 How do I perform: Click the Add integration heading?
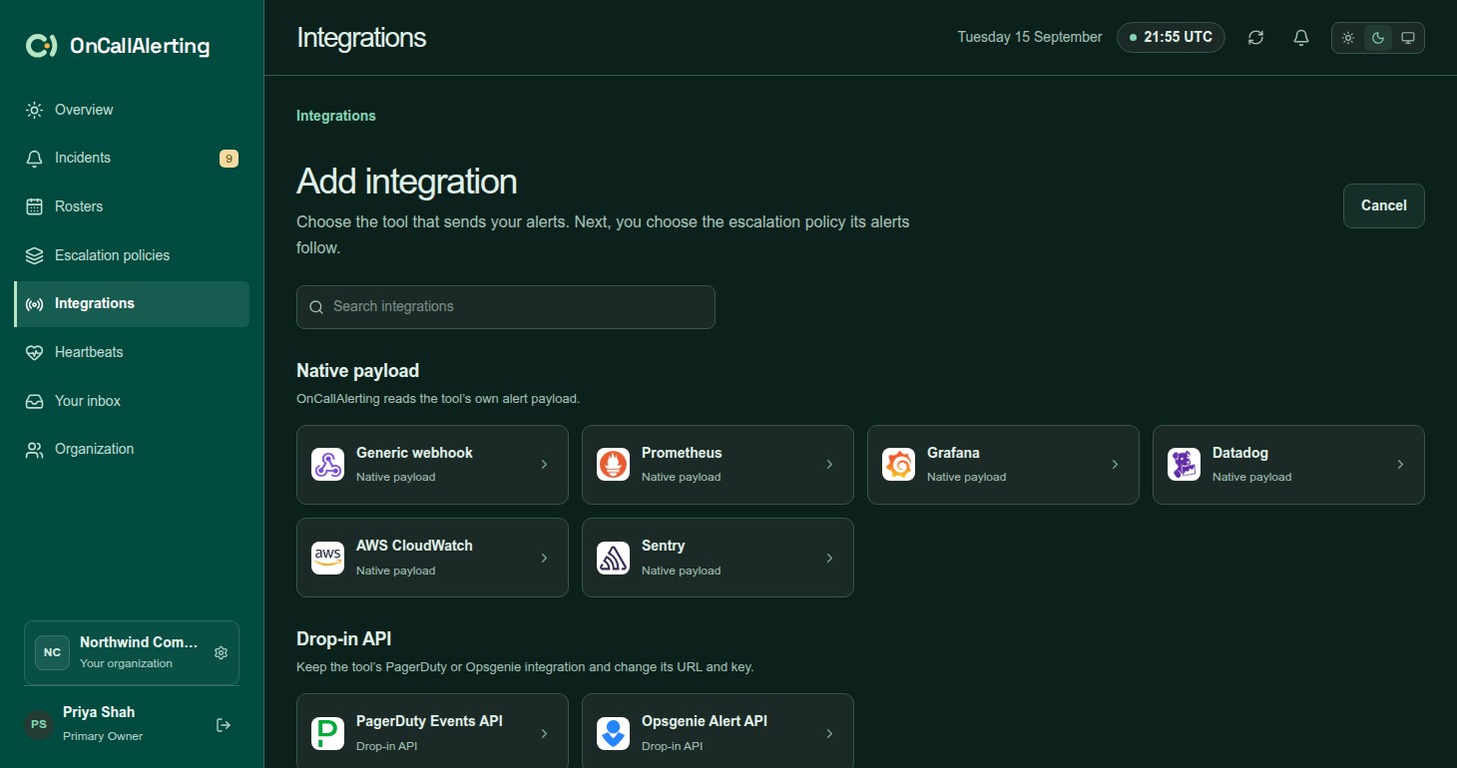click(x=407, y=182)
